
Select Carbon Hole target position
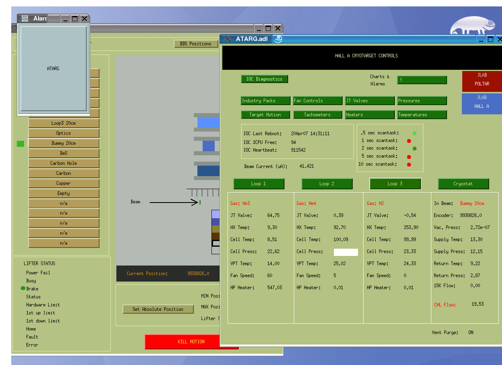point(64,163)
